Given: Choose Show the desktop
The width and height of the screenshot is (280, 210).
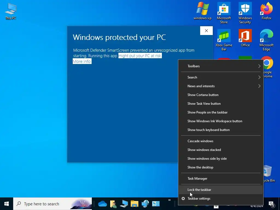Looking at the screenshot, I should 221,167.
